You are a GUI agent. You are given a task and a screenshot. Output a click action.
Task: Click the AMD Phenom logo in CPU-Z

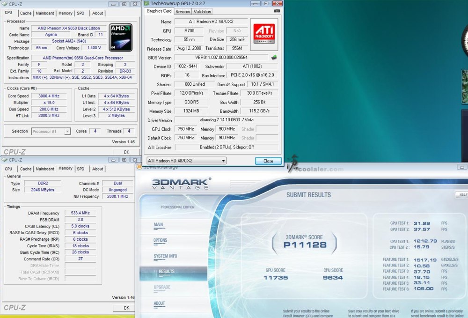[x=121, y=37]
